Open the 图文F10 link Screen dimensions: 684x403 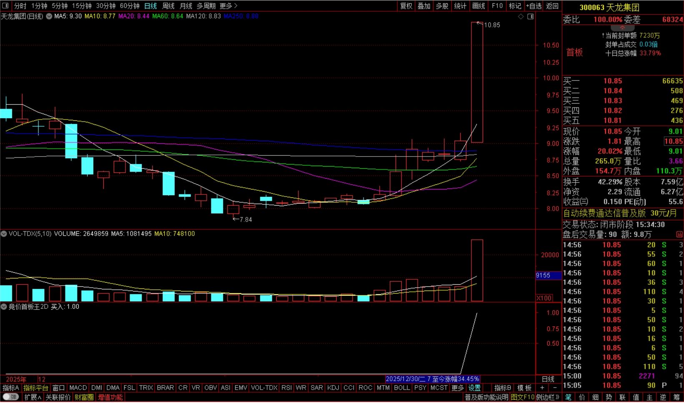pyautogui.click(x=523, y=397)
